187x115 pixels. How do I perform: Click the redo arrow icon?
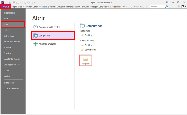click(29, 3)
